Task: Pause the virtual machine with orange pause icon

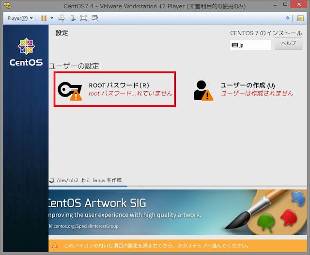Action: coord(44,18)
